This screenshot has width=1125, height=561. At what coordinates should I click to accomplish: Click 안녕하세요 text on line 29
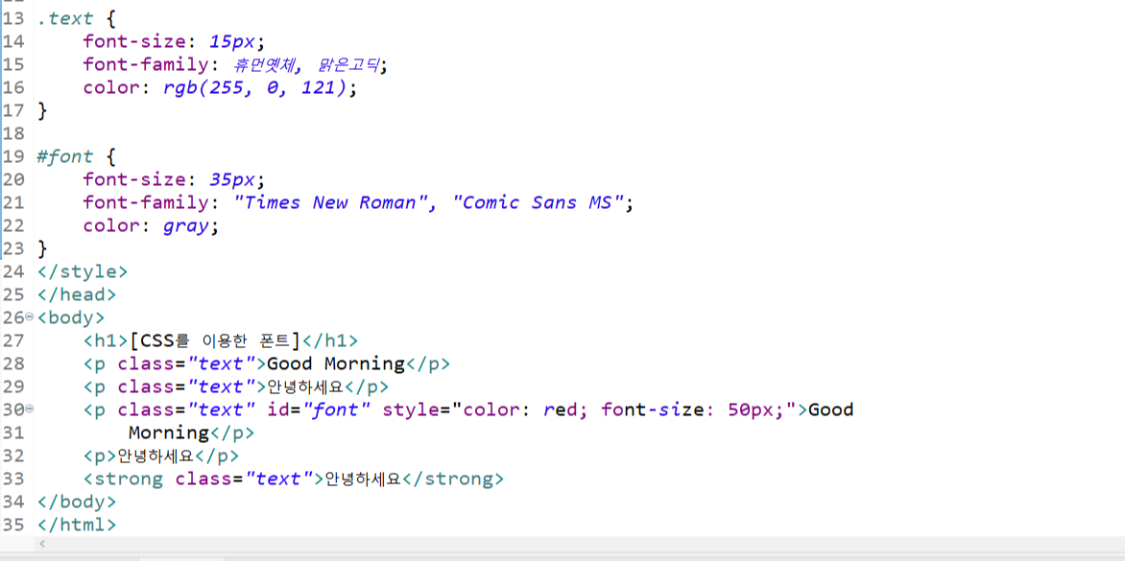[x=305, y=386]
